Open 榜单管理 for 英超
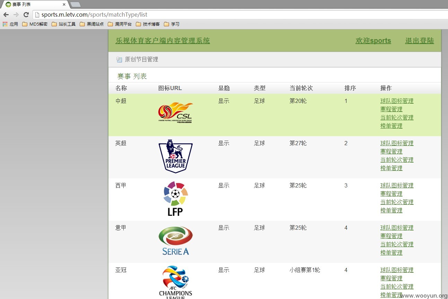448x299 pixels. [391, 168]
